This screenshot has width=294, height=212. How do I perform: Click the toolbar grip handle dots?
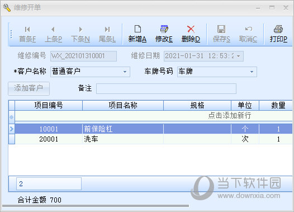pos(11,34)
